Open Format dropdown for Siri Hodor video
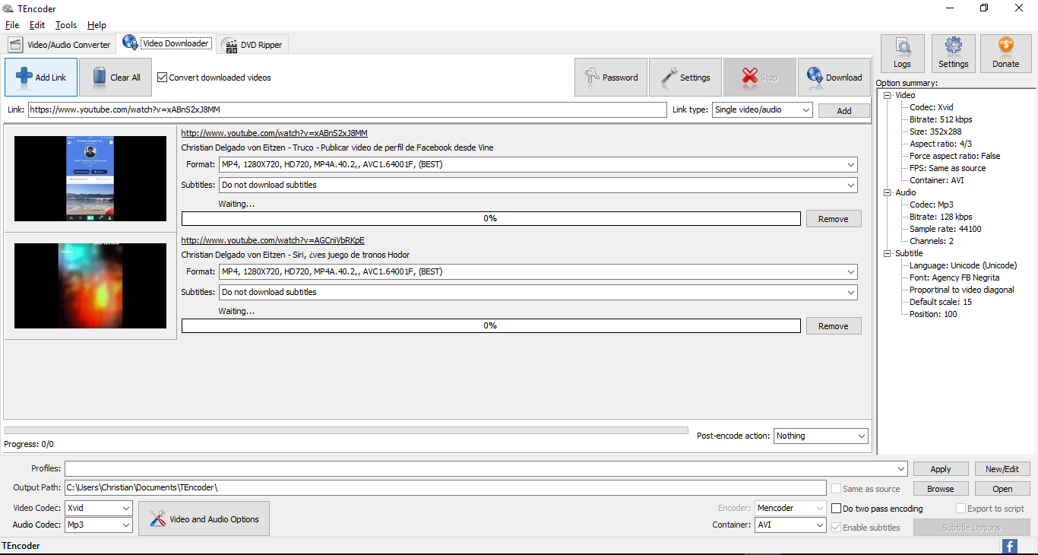 [538, 271]
